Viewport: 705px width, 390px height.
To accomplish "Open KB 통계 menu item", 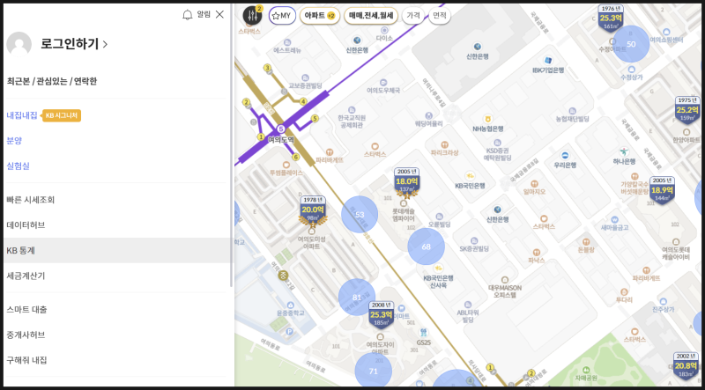I will pos(117,250).
